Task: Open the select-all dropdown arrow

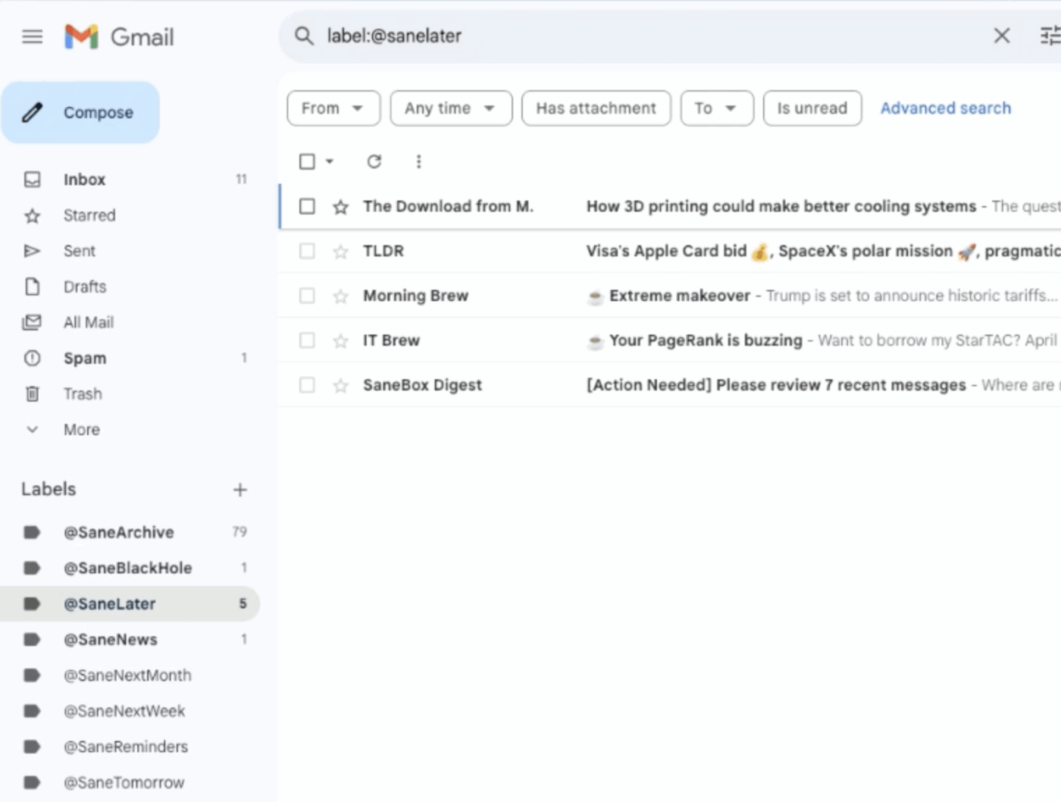Action: click(329, 161)
